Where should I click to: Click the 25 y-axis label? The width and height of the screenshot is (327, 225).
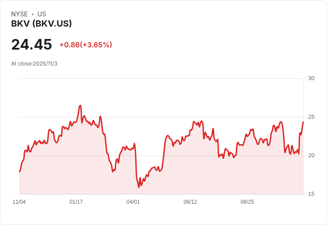(x=311, y=117)
